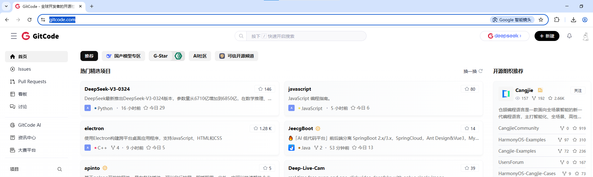This screenshot has width=593, height=177.
Task: Open 资讯中心 in sidebar
Action: click(x=36, y=138)
